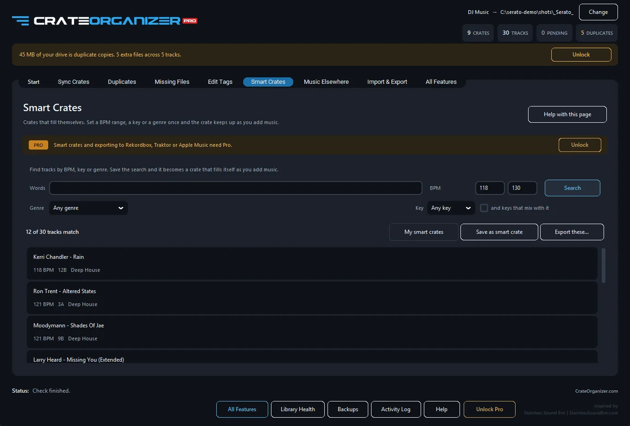The image size is (630, 426).
Task: Open the Genre dropdown
Action: [88, 208]
